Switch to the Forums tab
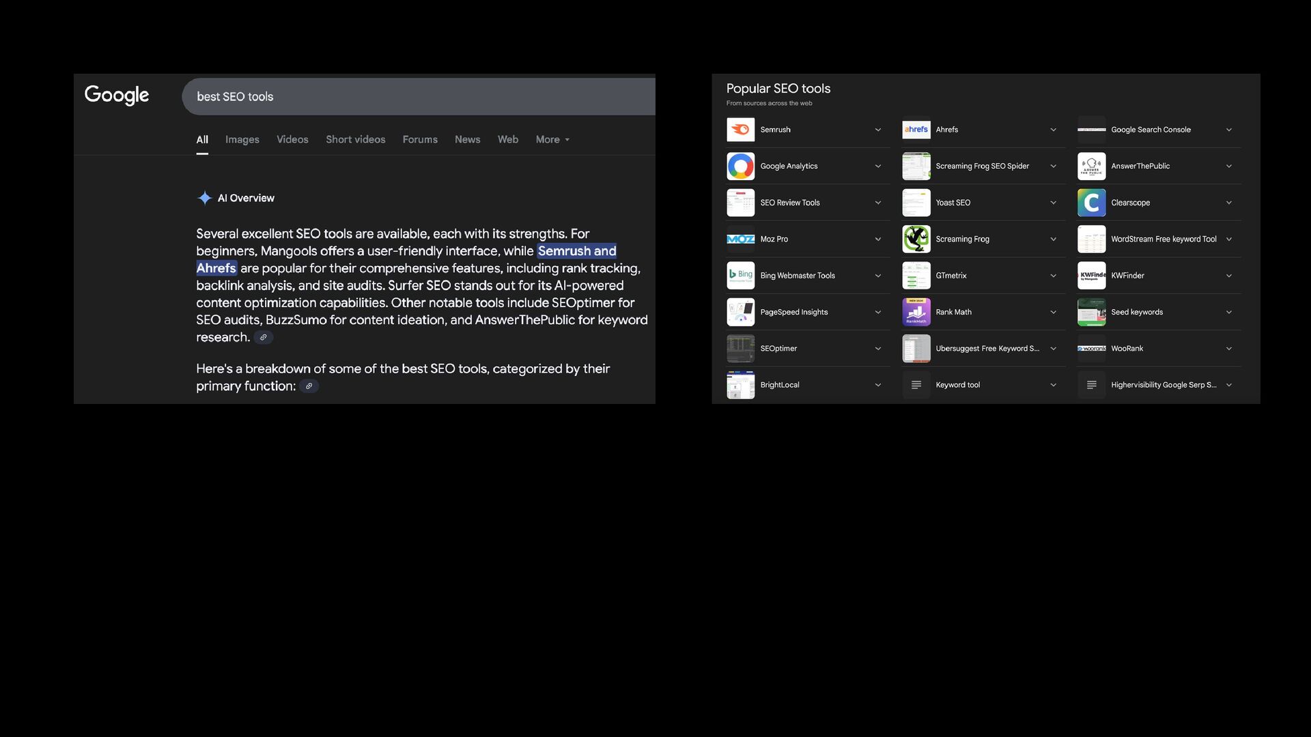The height and width of the screenshot is (737, 1311). pos(420,139)
